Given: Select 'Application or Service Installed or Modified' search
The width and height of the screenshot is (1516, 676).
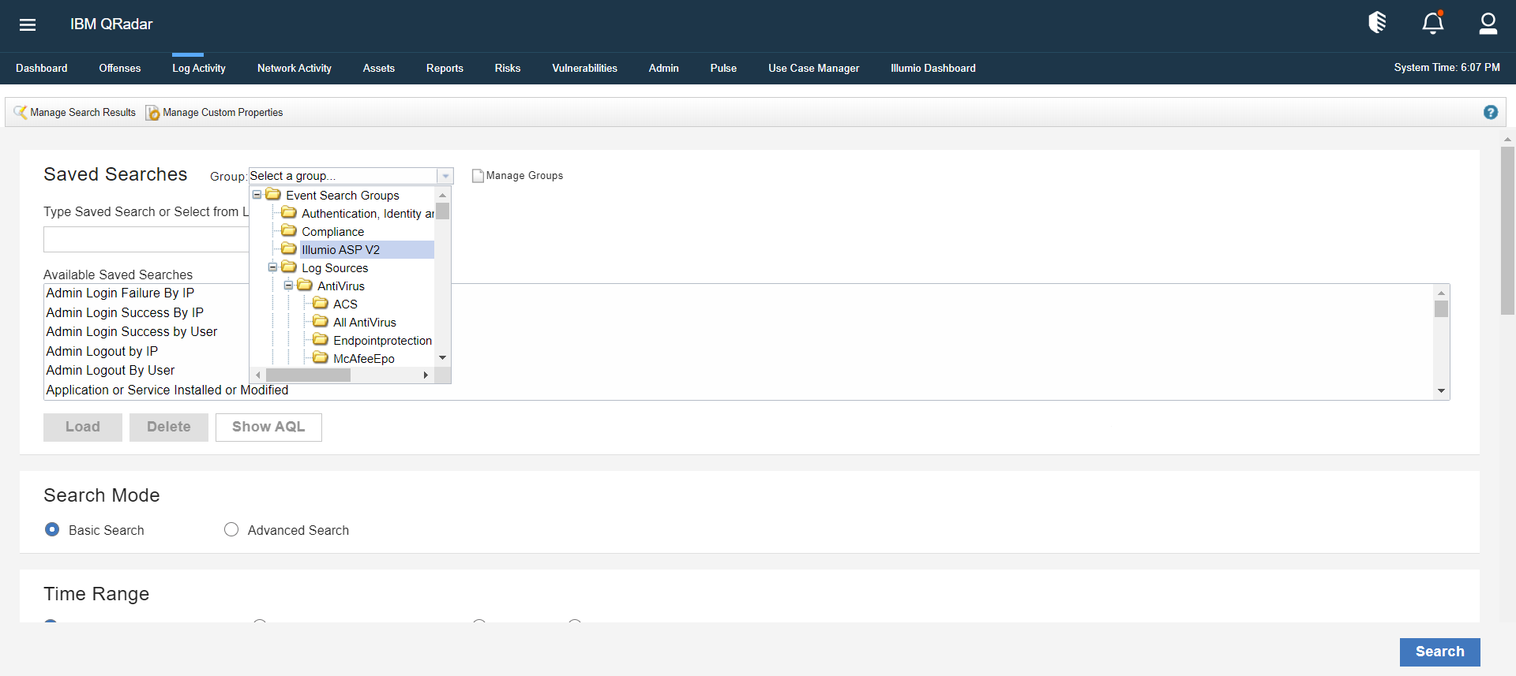Looking at the screenshot, I should point(167,390).
